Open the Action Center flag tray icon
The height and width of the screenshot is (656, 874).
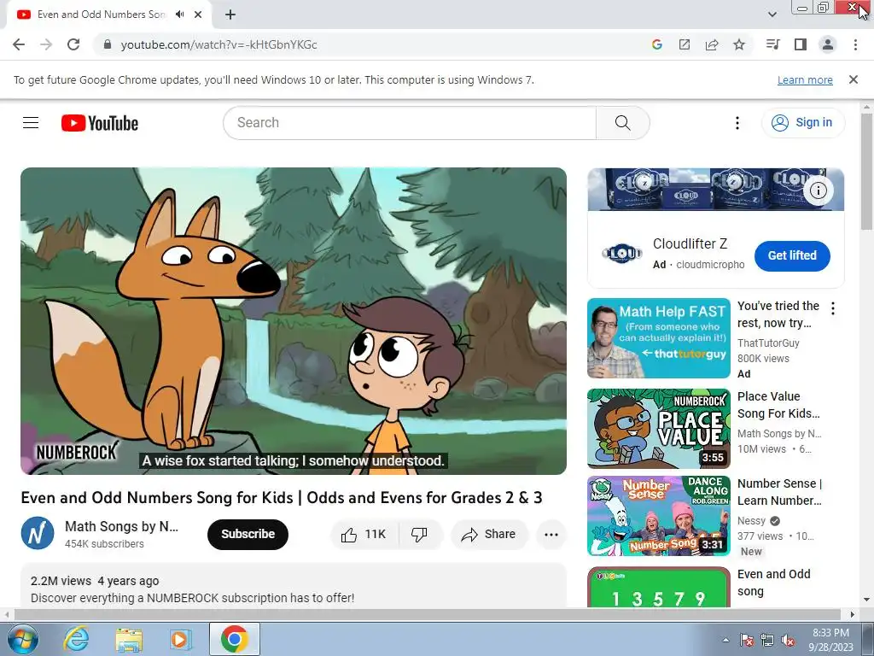[746, 640]
